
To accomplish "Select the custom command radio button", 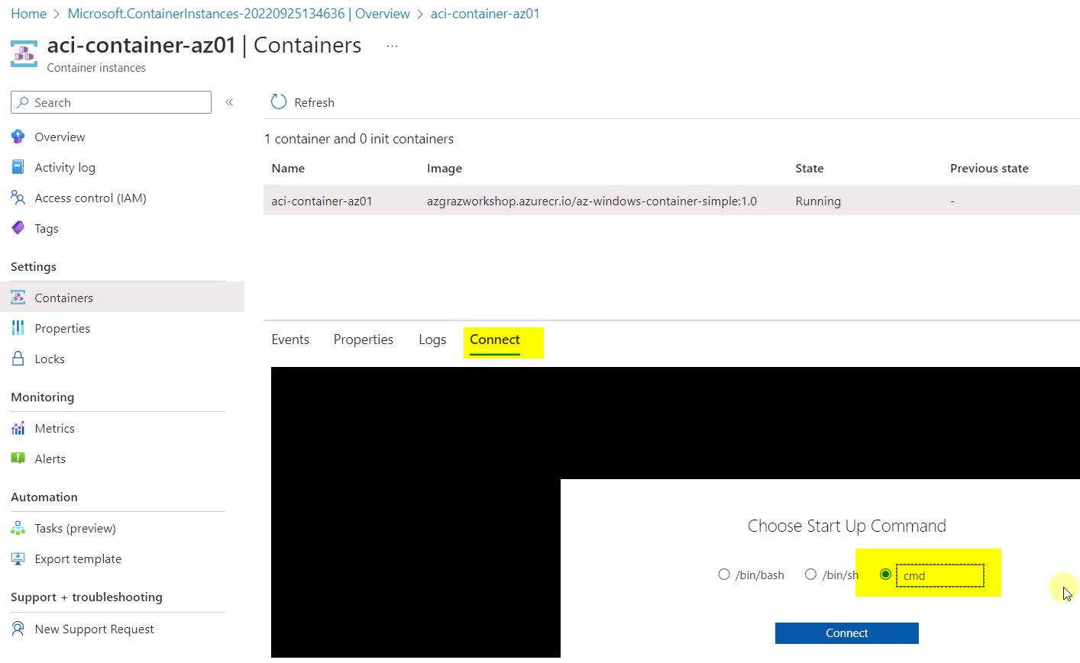I will pyautogui.click(x=885, y=574).
